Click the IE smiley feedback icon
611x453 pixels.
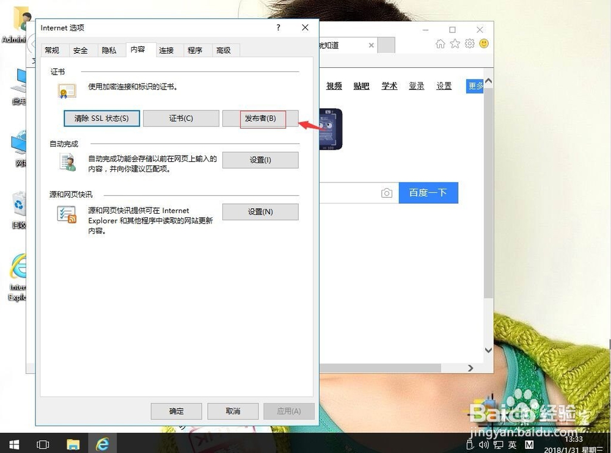click(x=484, y=43)
